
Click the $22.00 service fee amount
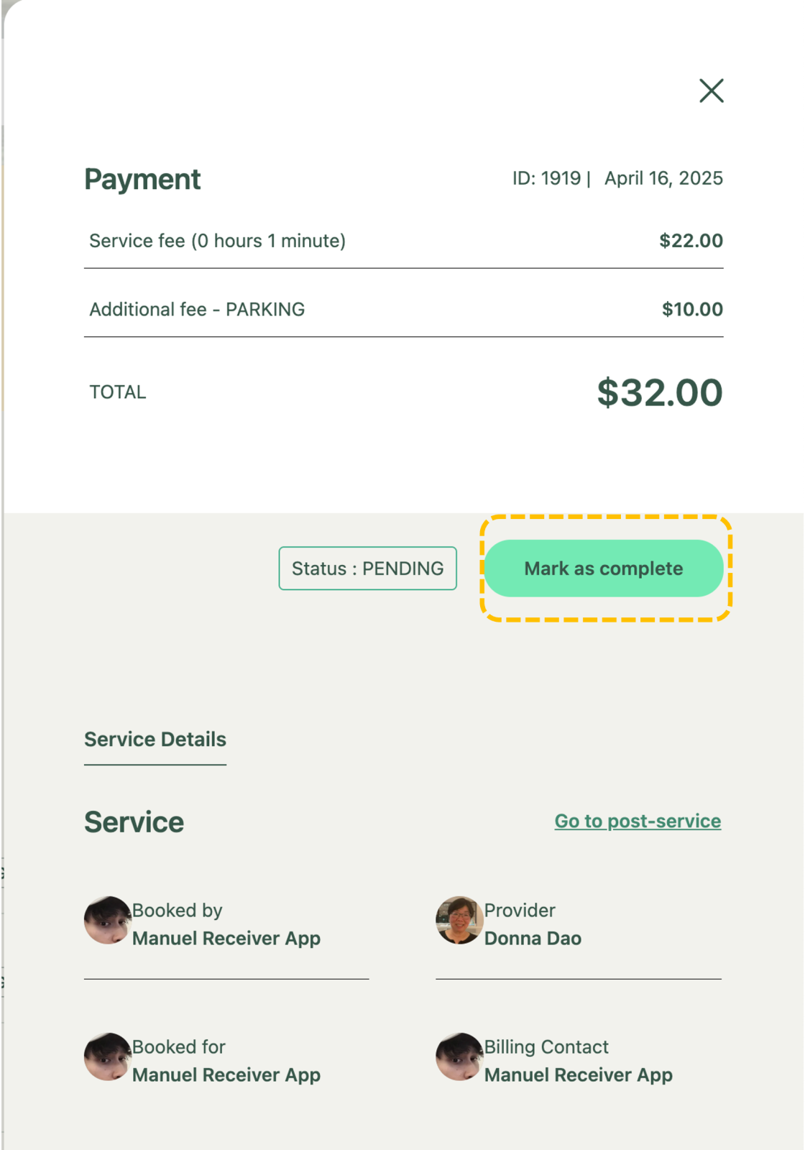click(x=691, y=241)
